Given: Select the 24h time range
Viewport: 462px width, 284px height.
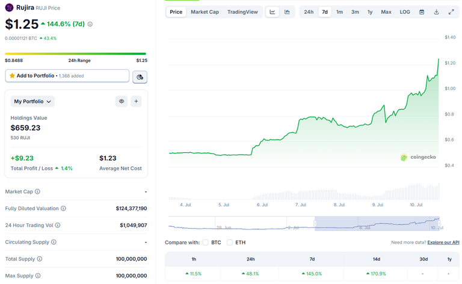Looking at the screenshot, I should click(309, 12).
